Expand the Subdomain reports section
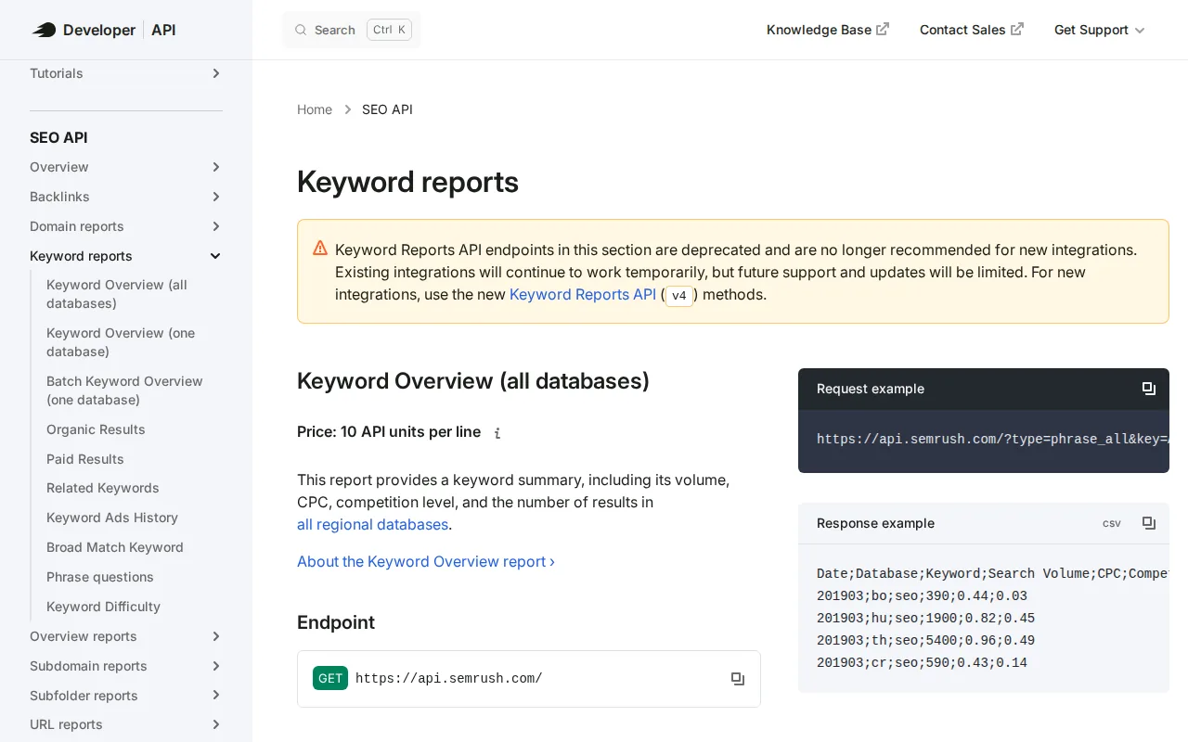Image resolution: width=1188 pixels, height=742 pixels. pos(215,666)
